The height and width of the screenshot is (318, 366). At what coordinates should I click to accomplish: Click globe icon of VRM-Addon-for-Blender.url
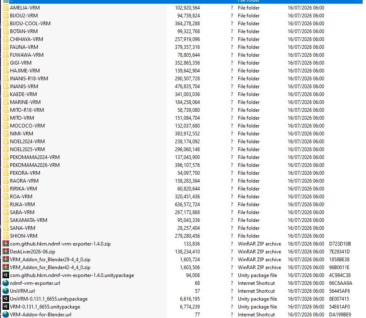6,315
